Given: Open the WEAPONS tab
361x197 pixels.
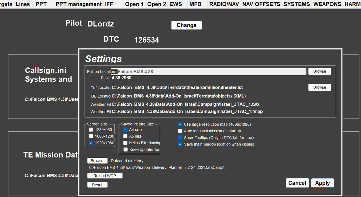Looking at the screenshot, I should (327, 4).
